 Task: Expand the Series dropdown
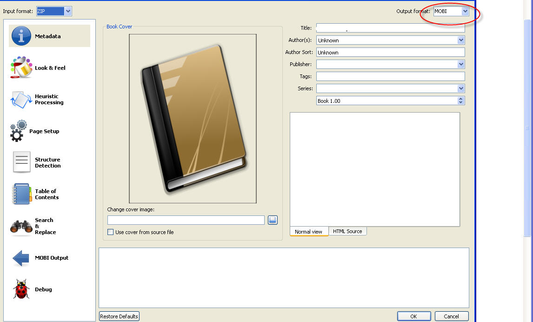(461, 88)
